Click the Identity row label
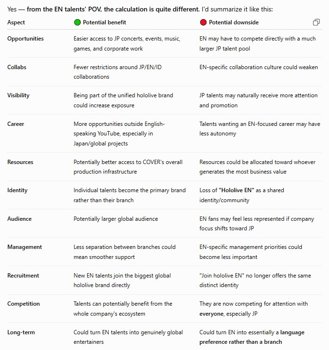The image size is (329, 350). (x=18, y=190)
